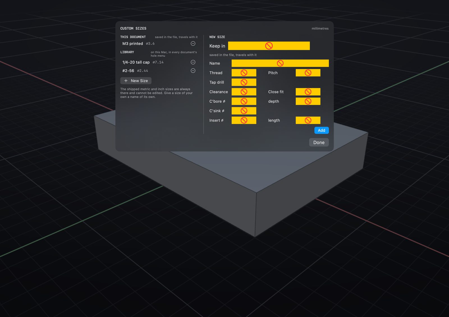Image resolution: width=449 pixels, height=317 pixels.
Task: Click the C'sink diameter field
Action: point(244,111)
